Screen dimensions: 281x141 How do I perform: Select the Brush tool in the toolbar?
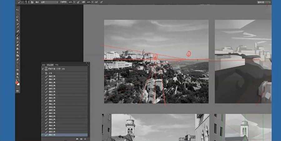[x=18, y=34]
